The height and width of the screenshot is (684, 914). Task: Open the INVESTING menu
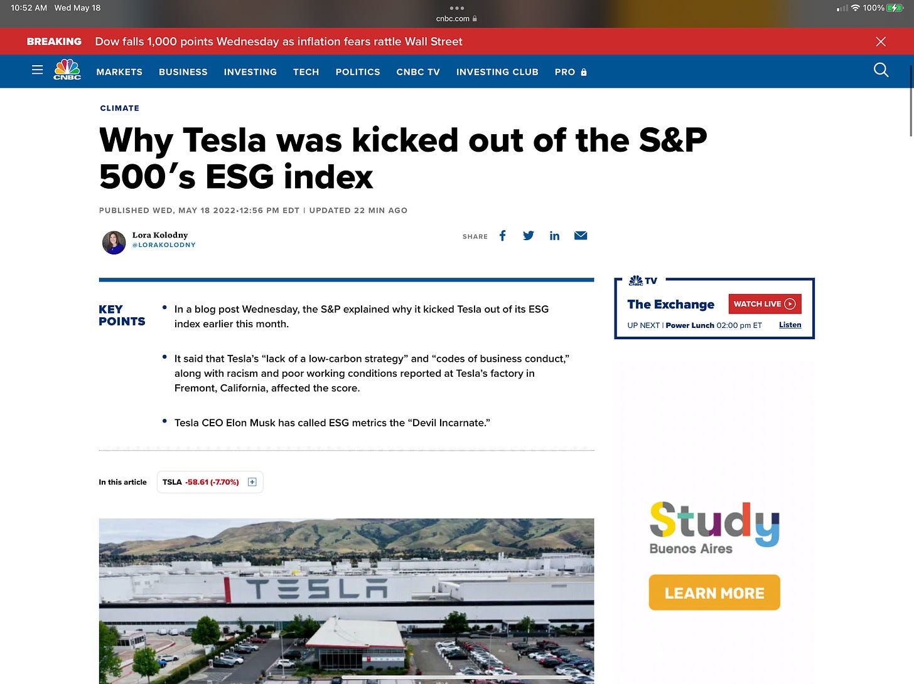tap(250, 72)
